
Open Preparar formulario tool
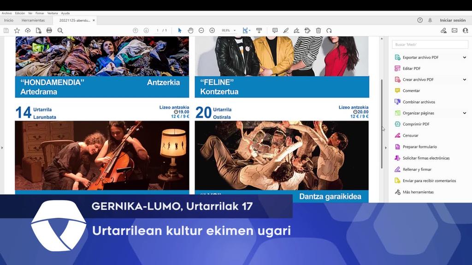(419, 147)
